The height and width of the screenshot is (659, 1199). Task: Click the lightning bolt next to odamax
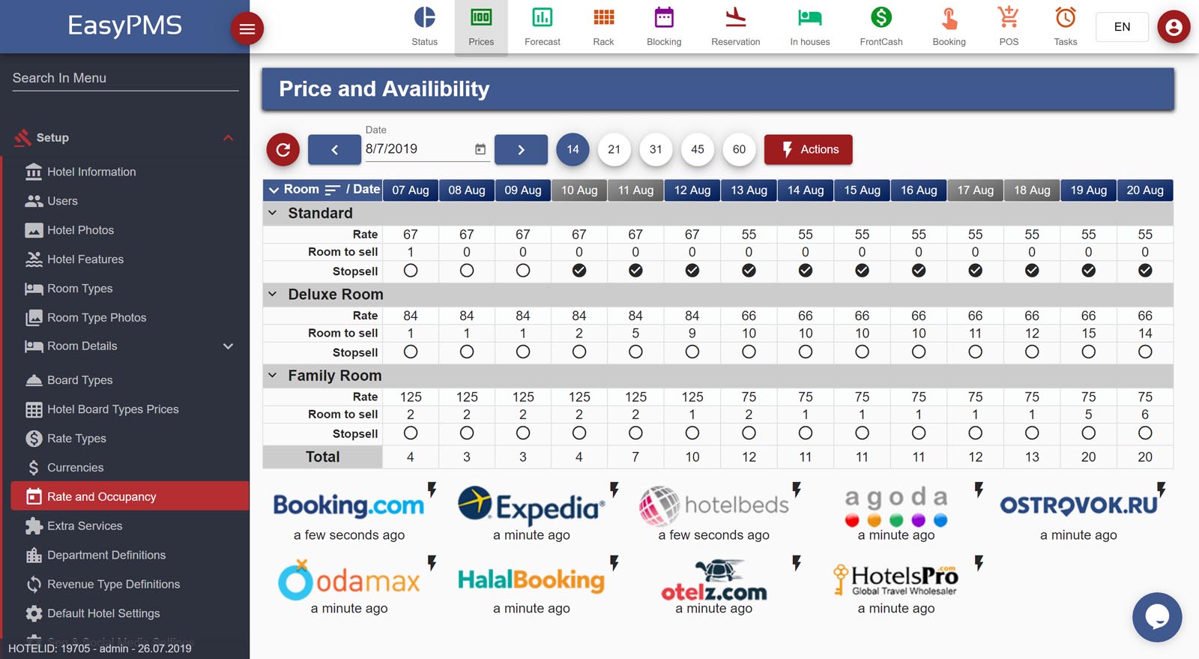tap(432, 563)
